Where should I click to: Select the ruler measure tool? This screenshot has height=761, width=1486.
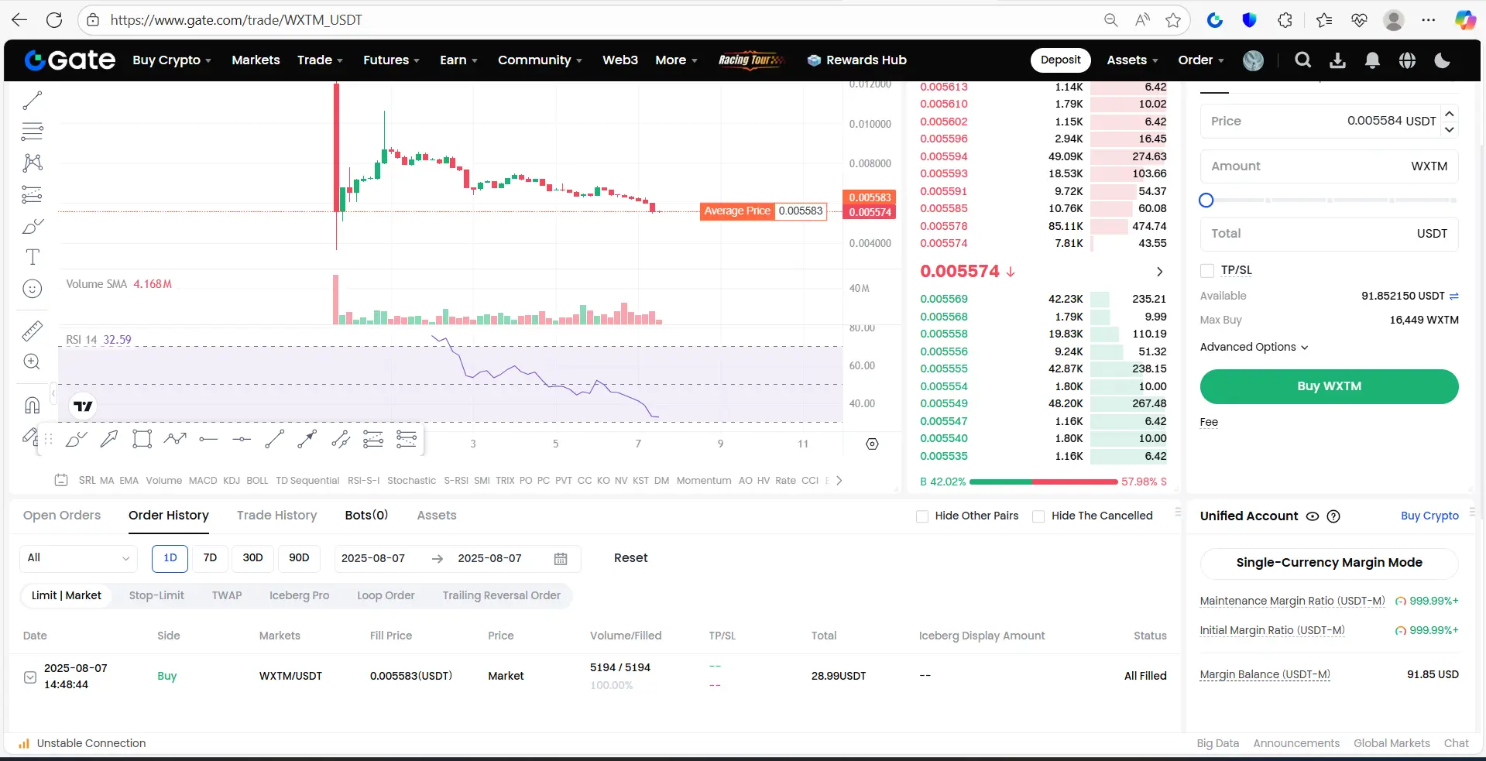[32, 331]
